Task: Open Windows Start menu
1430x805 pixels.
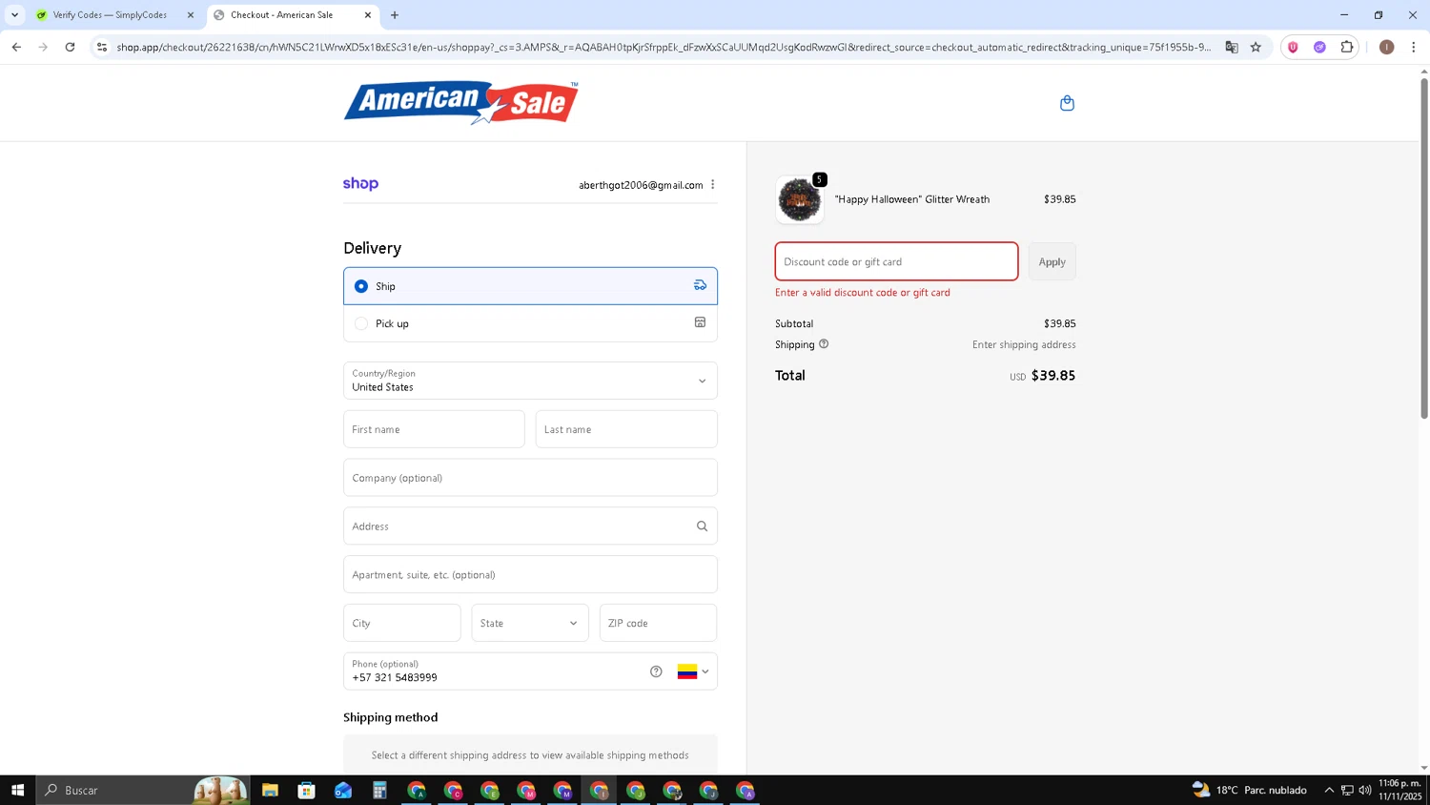Action: [17, 790]
